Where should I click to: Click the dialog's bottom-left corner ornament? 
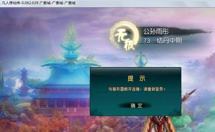[x=96, y=112]
